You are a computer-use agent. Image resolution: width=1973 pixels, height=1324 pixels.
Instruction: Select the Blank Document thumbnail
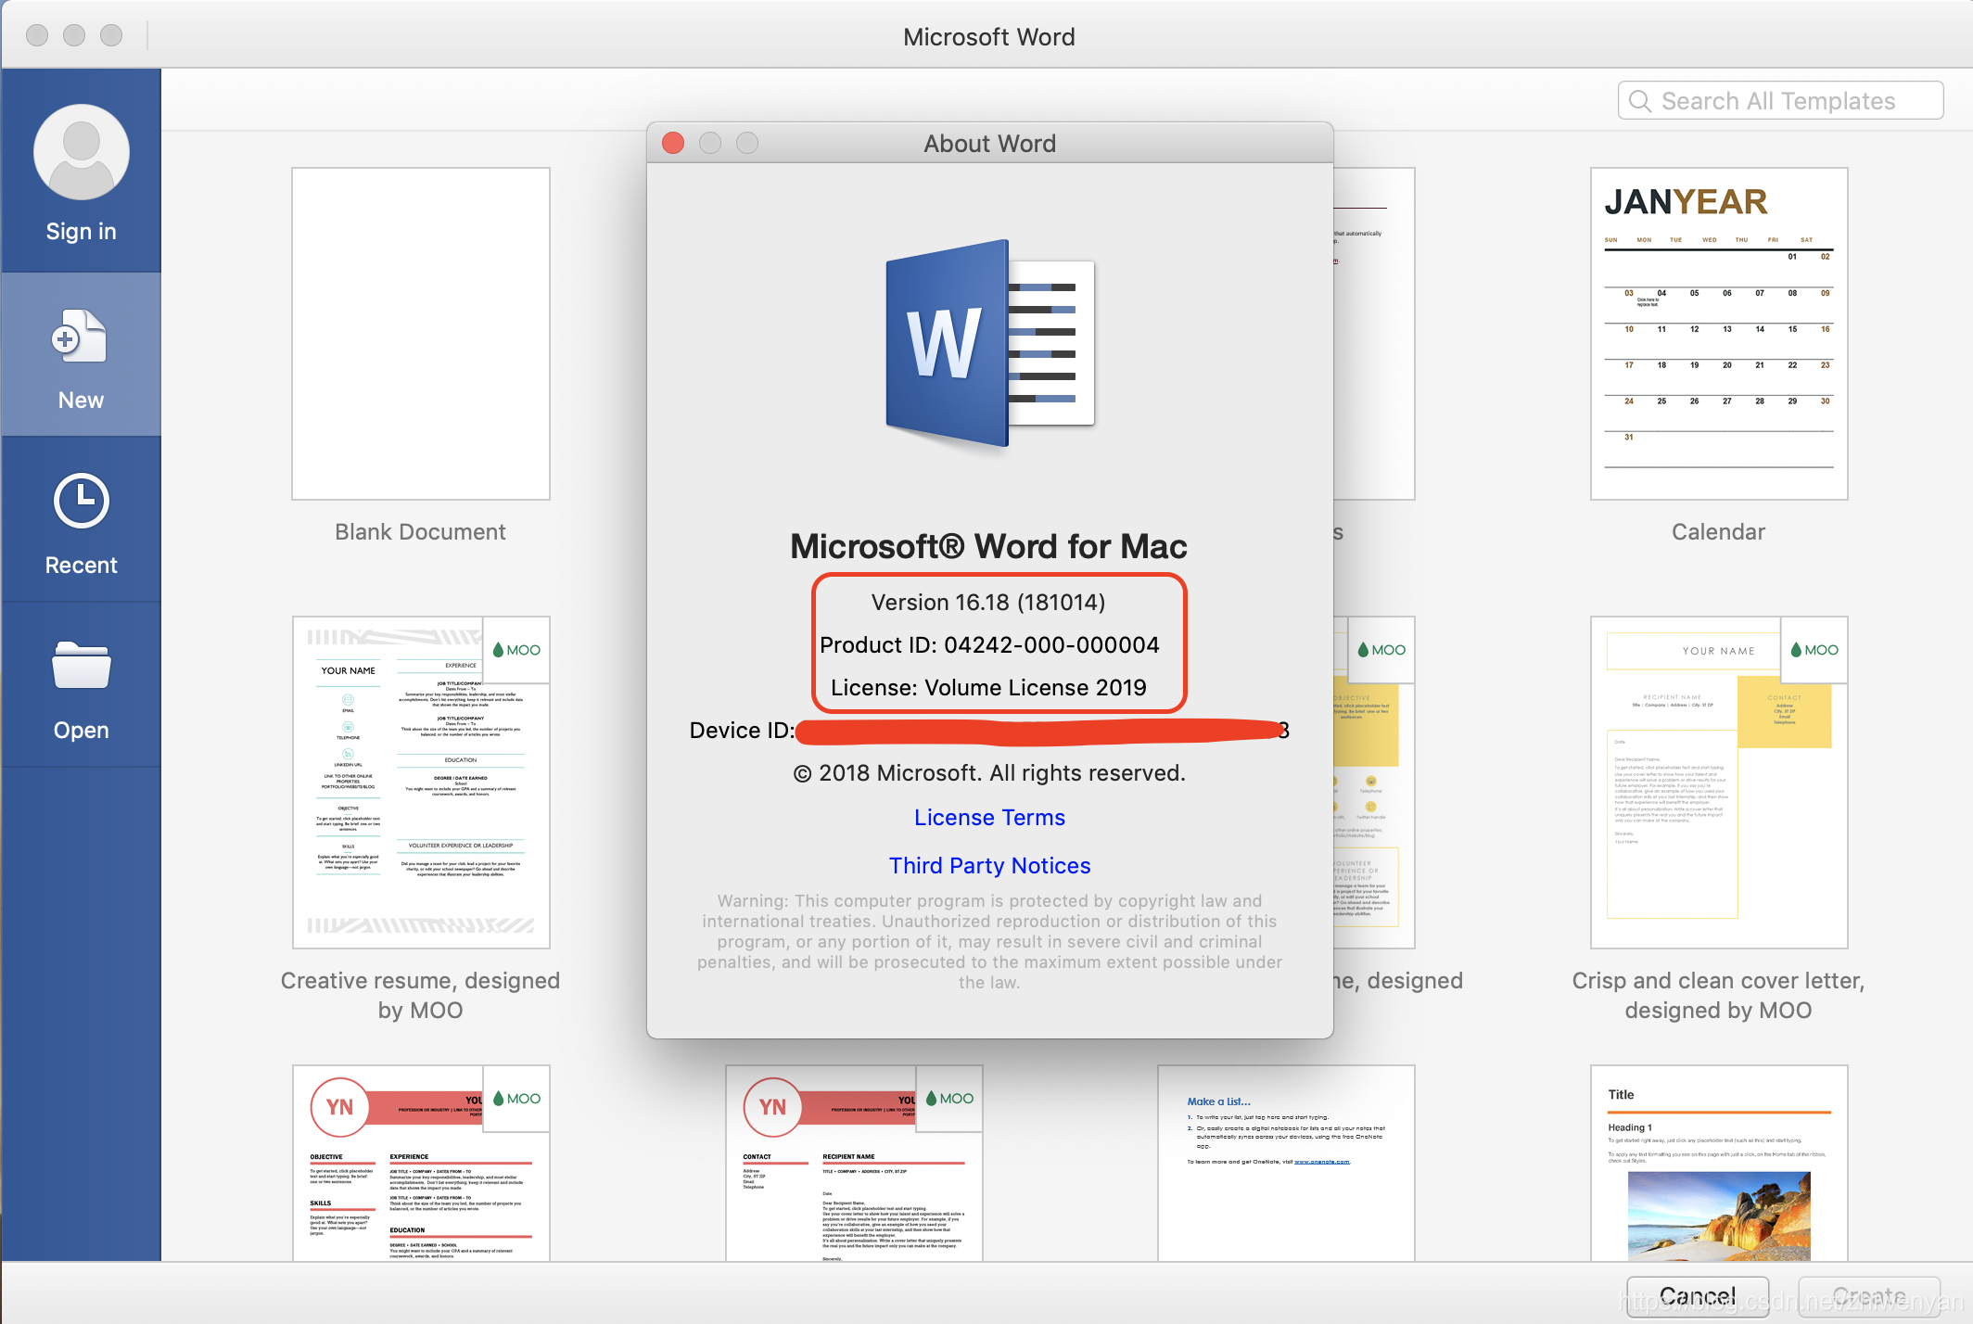pos(421,334)
